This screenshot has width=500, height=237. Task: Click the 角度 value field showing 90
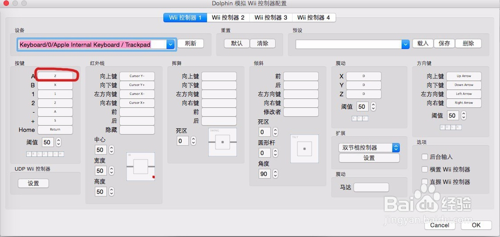[264, 174]
